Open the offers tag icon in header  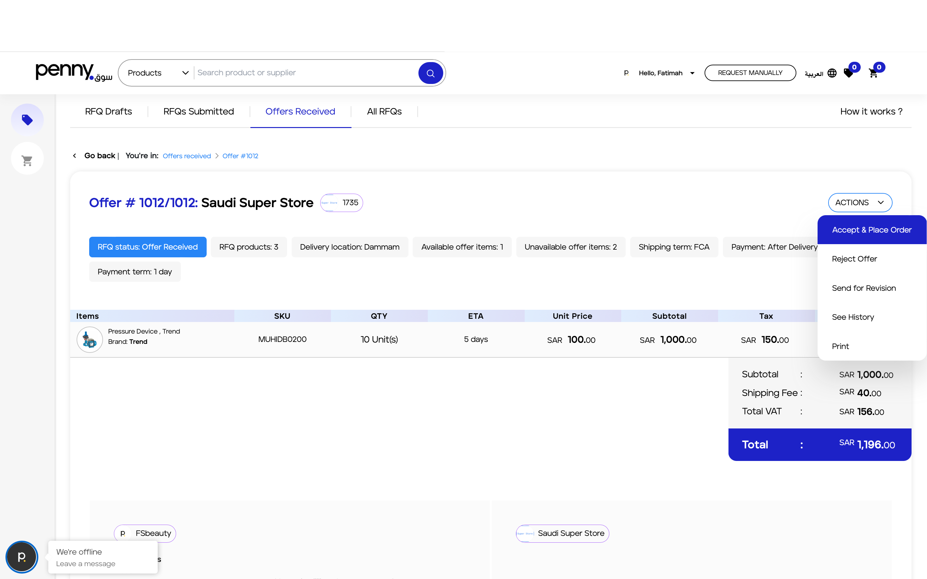[x=849, y=72]
